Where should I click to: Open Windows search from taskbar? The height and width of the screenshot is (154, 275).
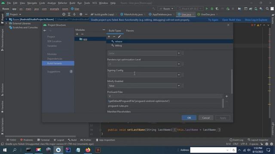15,150
